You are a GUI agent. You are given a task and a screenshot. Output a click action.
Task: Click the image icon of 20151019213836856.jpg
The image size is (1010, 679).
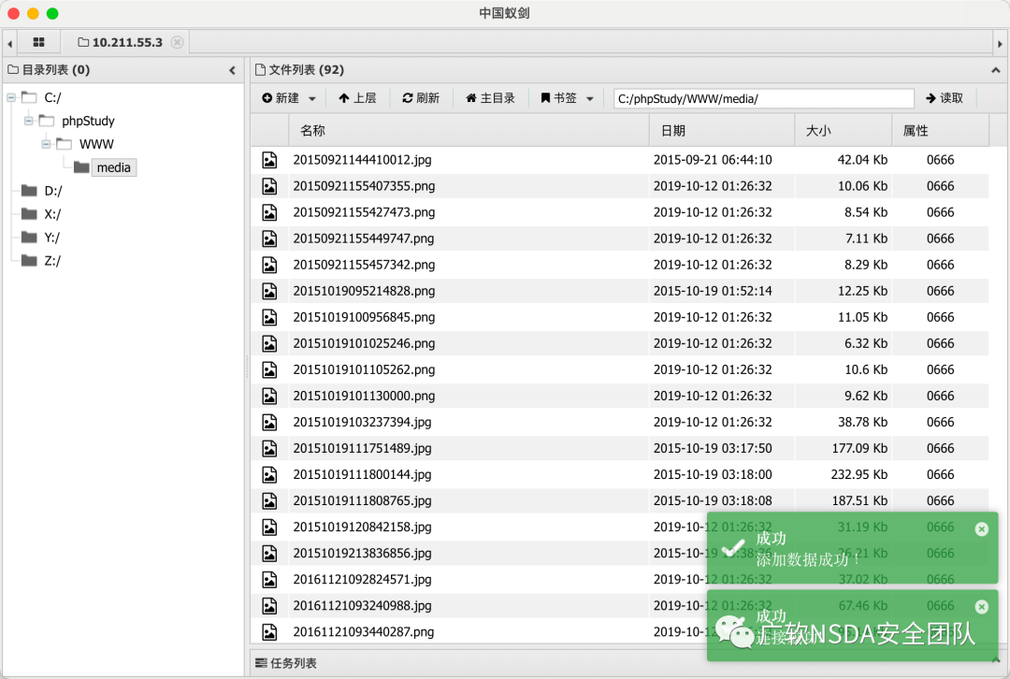pyautogui.click(x=269, y=554)
